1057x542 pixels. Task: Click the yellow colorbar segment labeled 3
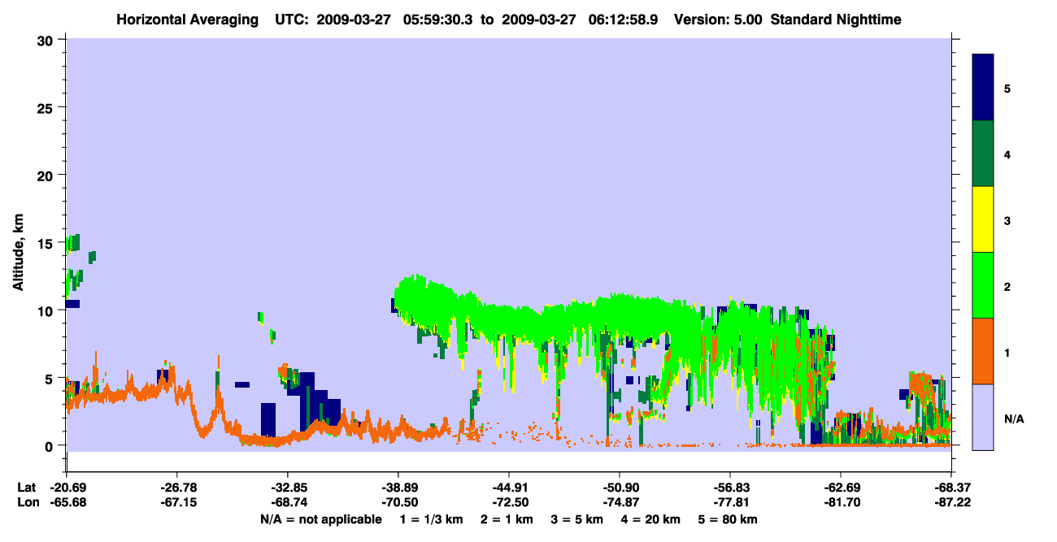click(983, 219)
